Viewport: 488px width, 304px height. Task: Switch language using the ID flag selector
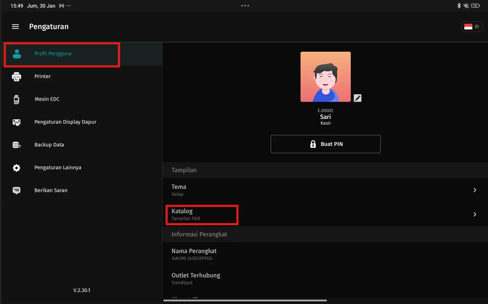(472, 27)
